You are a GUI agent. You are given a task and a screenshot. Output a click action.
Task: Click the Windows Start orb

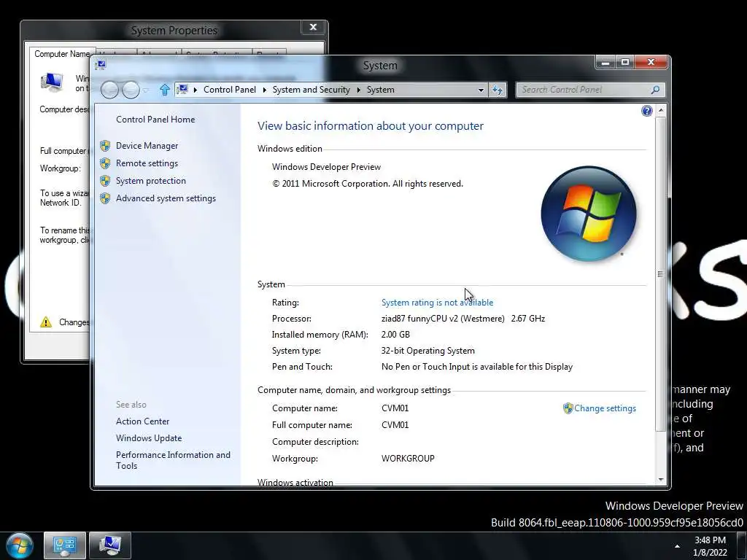pyautogui.click(x=20, y=545)
